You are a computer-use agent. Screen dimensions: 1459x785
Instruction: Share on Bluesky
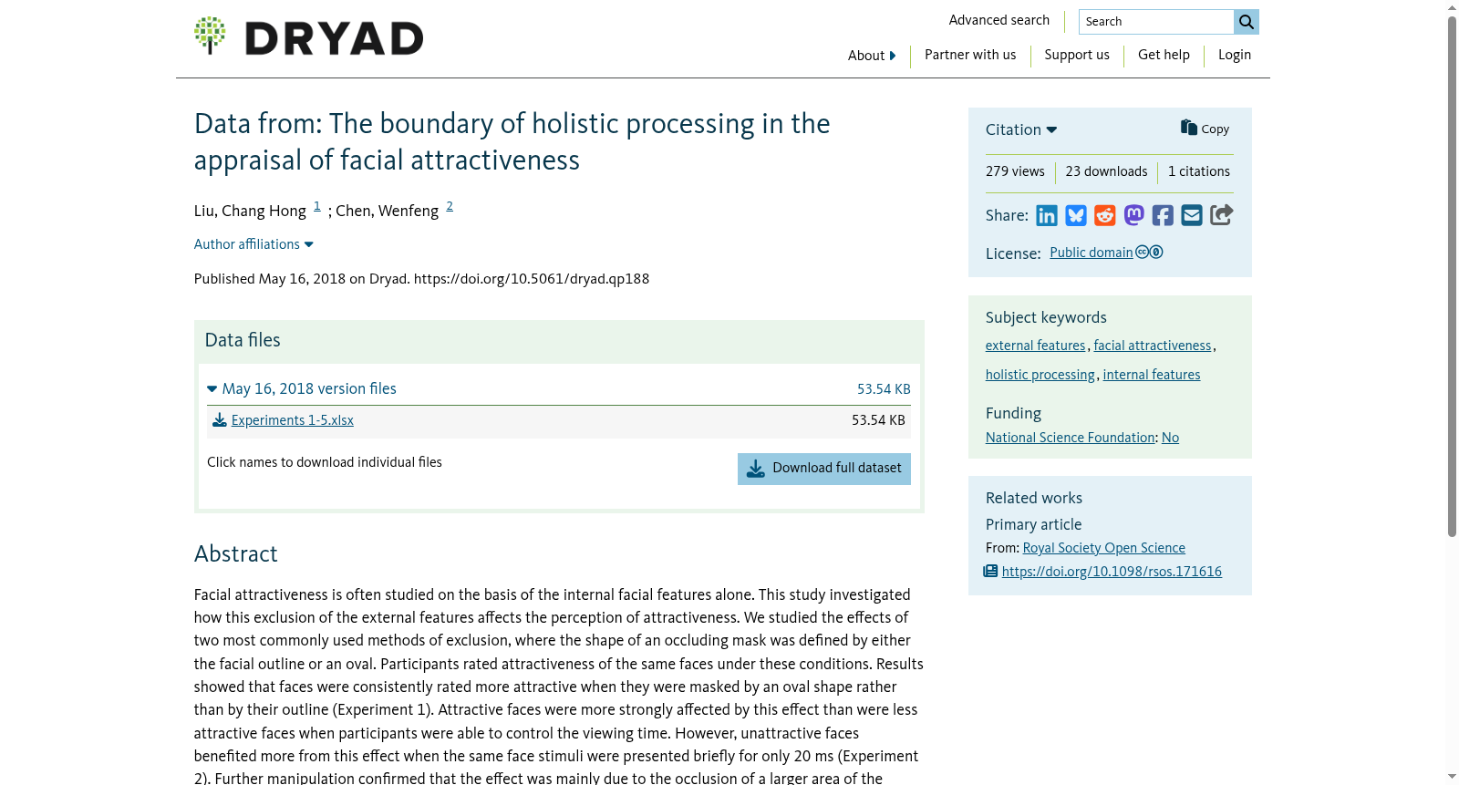[1076, 215]
